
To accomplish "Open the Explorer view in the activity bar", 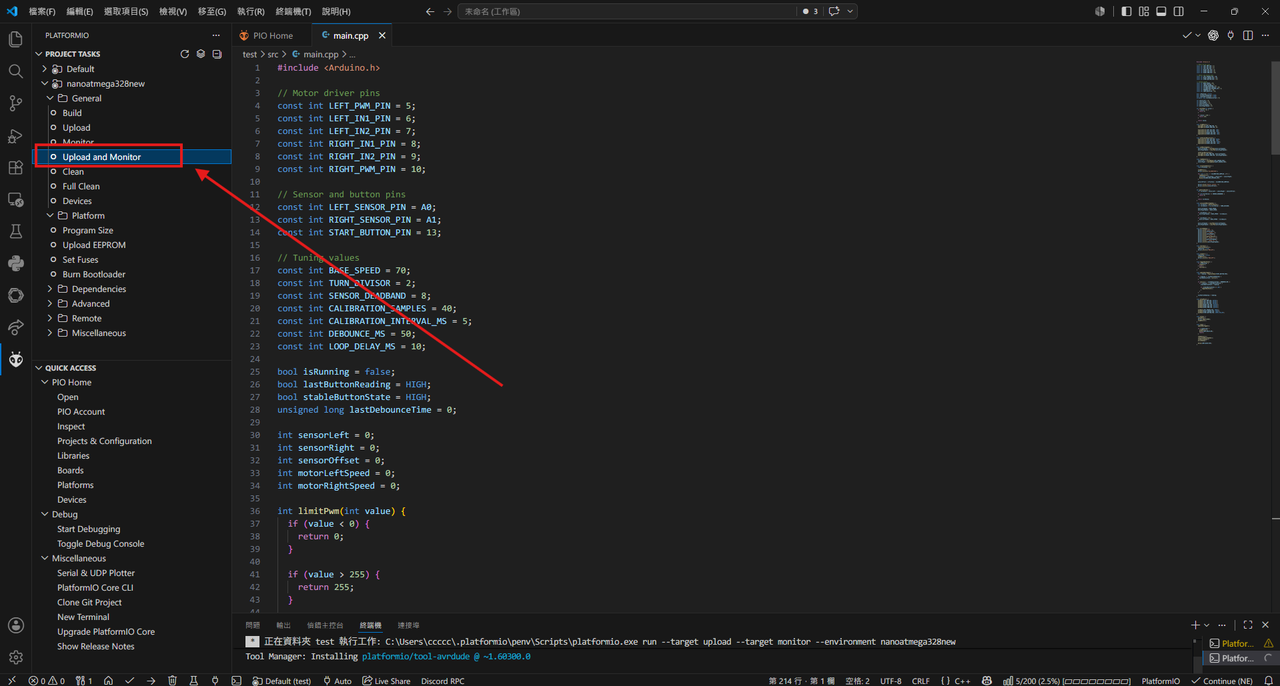I will (x=15, y=39).
